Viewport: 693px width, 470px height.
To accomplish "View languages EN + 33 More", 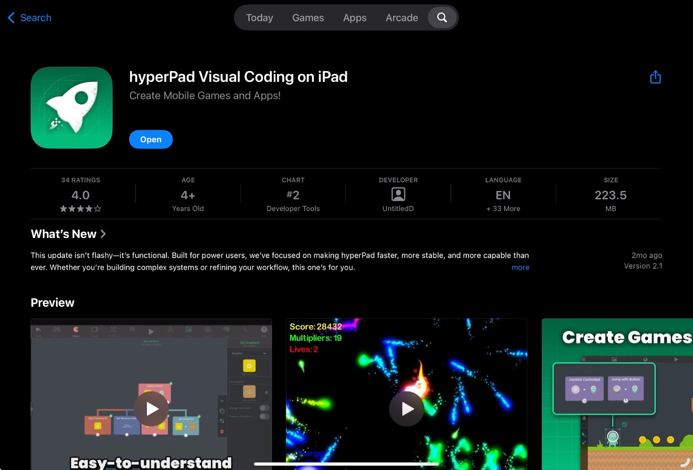I will click(x=503, y=195).
